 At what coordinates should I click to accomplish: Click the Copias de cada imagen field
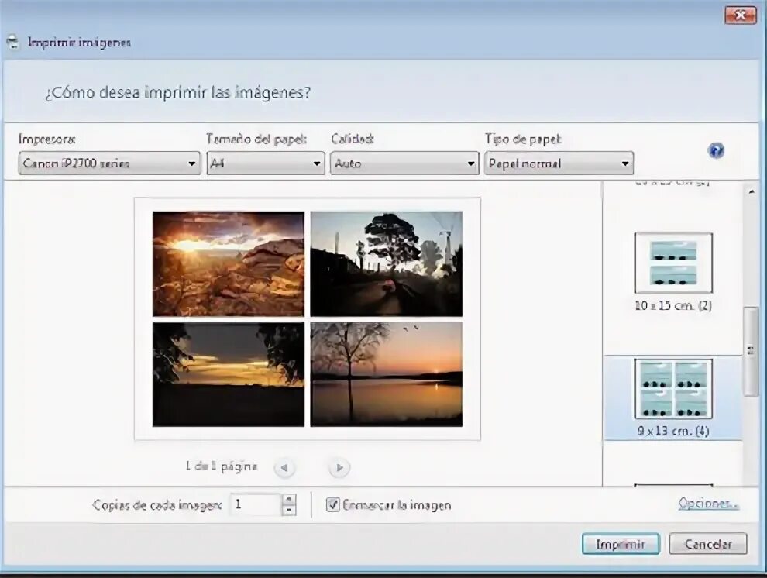point(256,504)
